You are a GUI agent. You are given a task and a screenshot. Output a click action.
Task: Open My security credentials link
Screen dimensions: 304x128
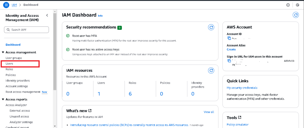pyautogui.click(x=242, y=88)
